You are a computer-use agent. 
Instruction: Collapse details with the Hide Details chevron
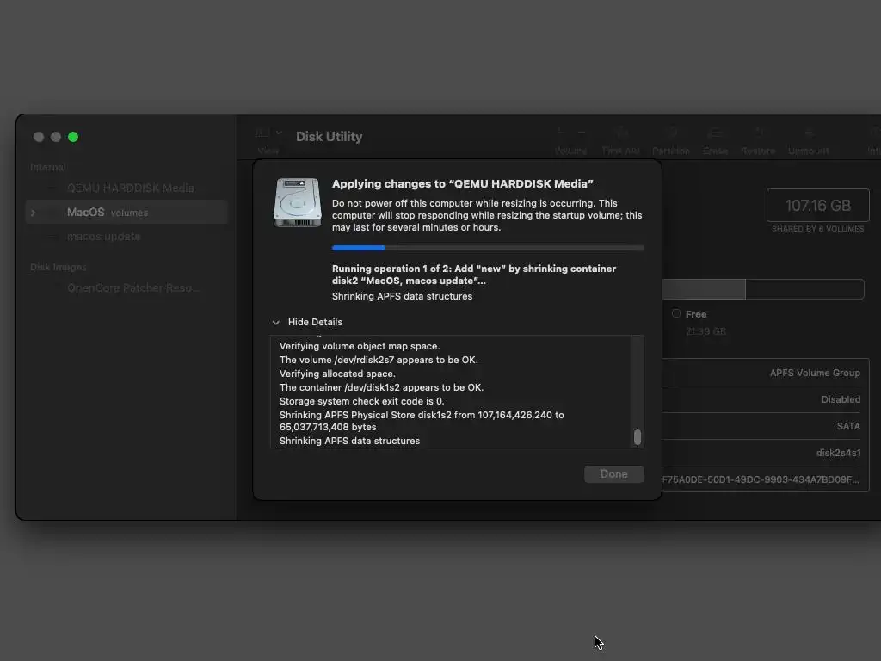click(275, 323)
